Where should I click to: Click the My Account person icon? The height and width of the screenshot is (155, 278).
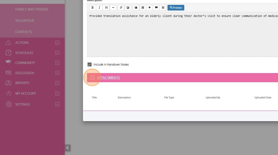9,93
